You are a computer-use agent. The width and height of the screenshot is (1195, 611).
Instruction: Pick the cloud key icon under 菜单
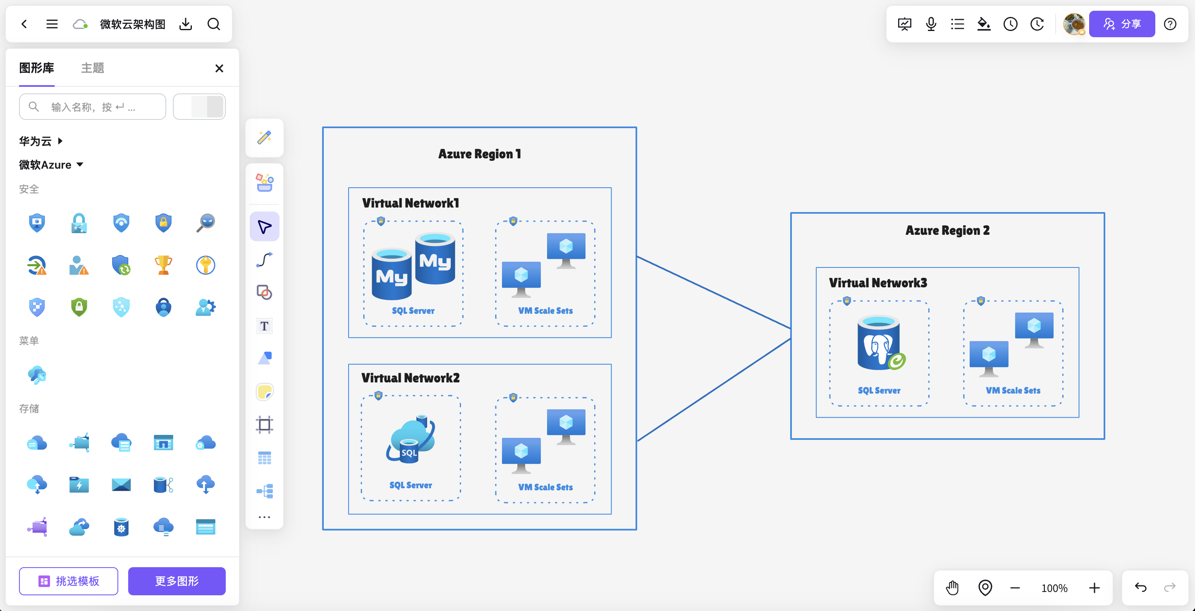click(x=37, y=375)
